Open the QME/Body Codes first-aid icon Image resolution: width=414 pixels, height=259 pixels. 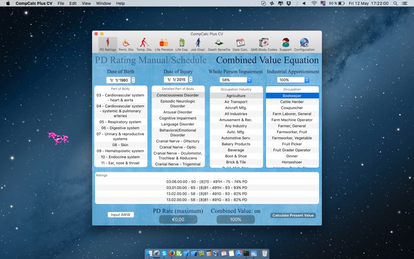[264, 45]
